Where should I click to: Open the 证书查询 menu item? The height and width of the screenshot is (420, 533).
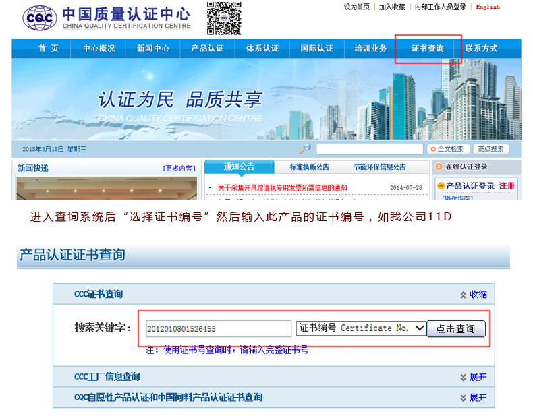tap(428, 49)
